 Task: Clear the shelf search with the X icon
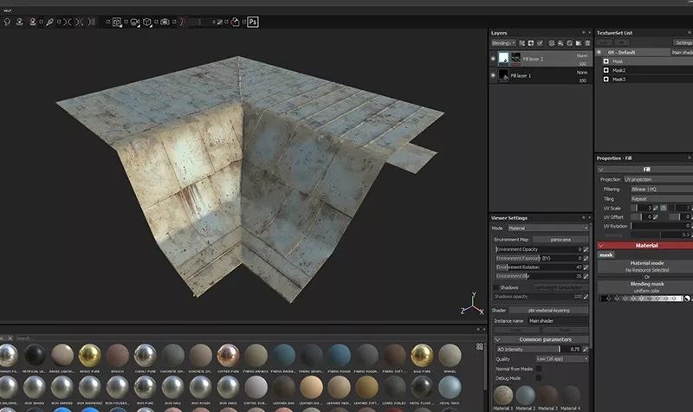(10, 338)
